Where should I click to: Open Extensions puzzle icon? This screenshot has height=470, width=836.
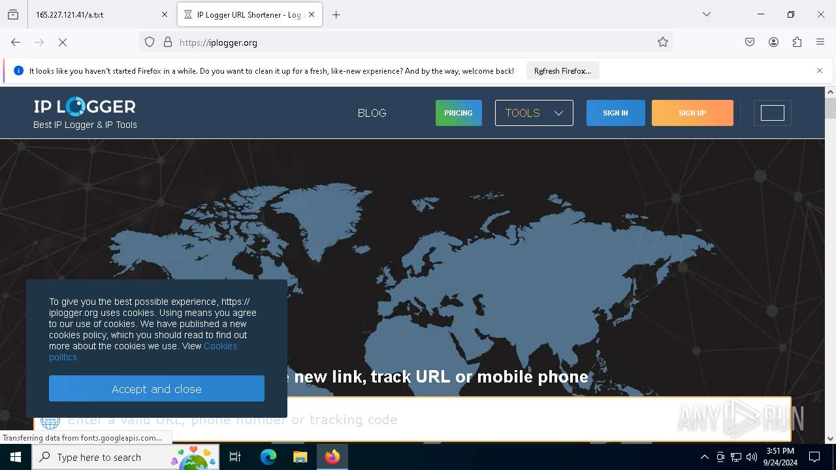(x=797, y=42)
